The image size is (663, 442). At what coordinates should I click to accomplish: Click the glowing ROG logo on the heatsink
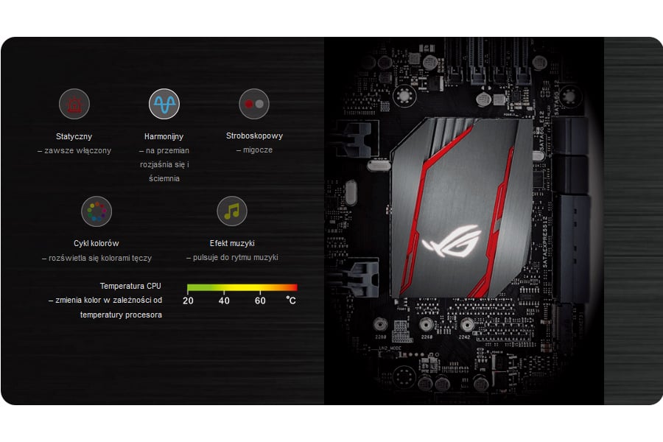pyautogui.click(x=452, y=242)
